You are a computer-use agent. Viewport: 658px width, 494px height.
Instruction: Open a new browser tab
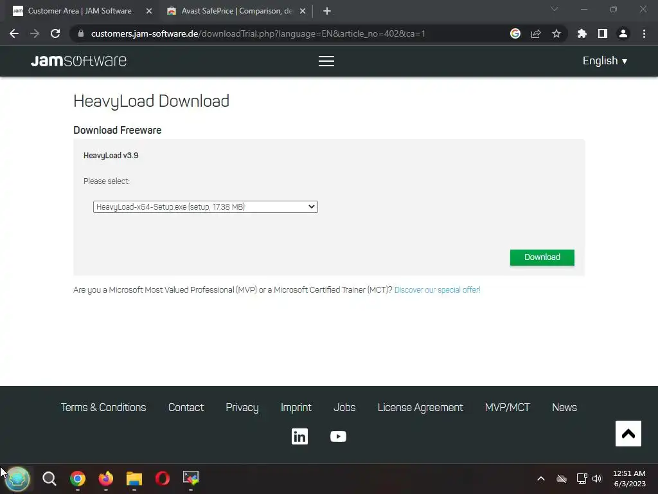tap(327, 11)
